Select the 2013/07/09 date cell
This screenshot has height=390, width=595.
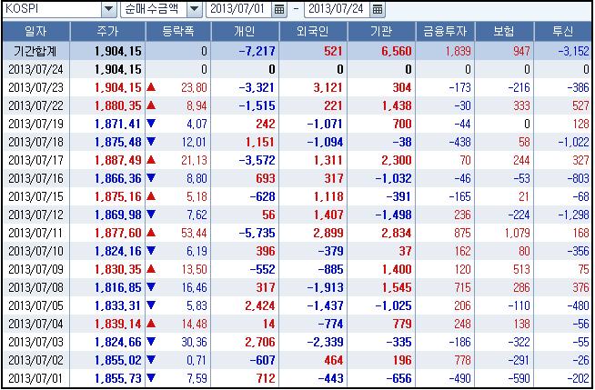[36, 269]
